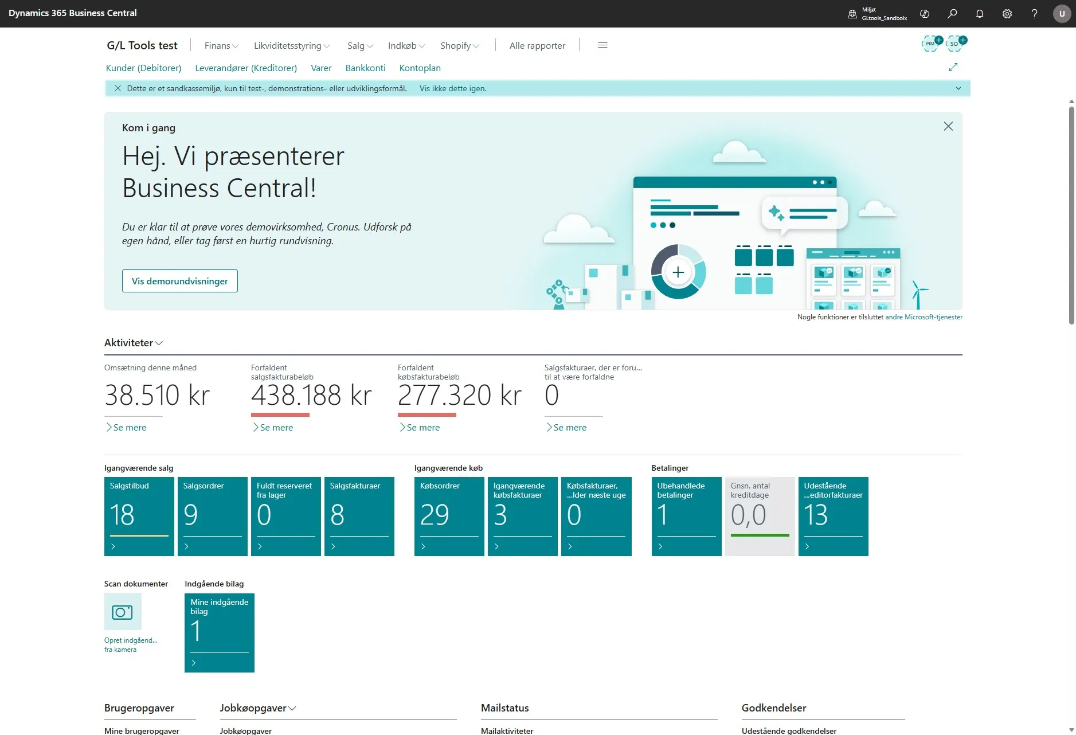Open the Varer link

point(321,68)
